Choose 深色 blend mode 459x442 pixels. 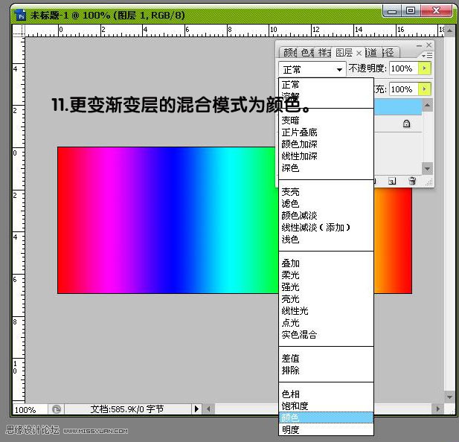pyautogui.click(x=326, y=168)
